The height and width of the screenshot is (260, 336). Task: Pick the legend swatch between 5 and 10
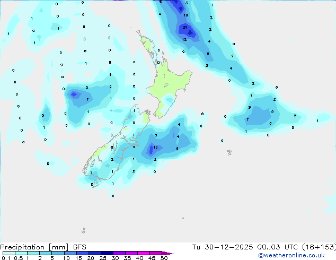[x=58, y=253]
